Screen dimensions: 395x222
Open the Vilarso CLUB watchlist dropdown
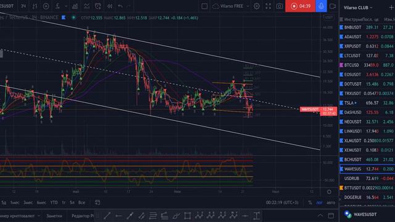pyautogui.click(x=358, y=8)
